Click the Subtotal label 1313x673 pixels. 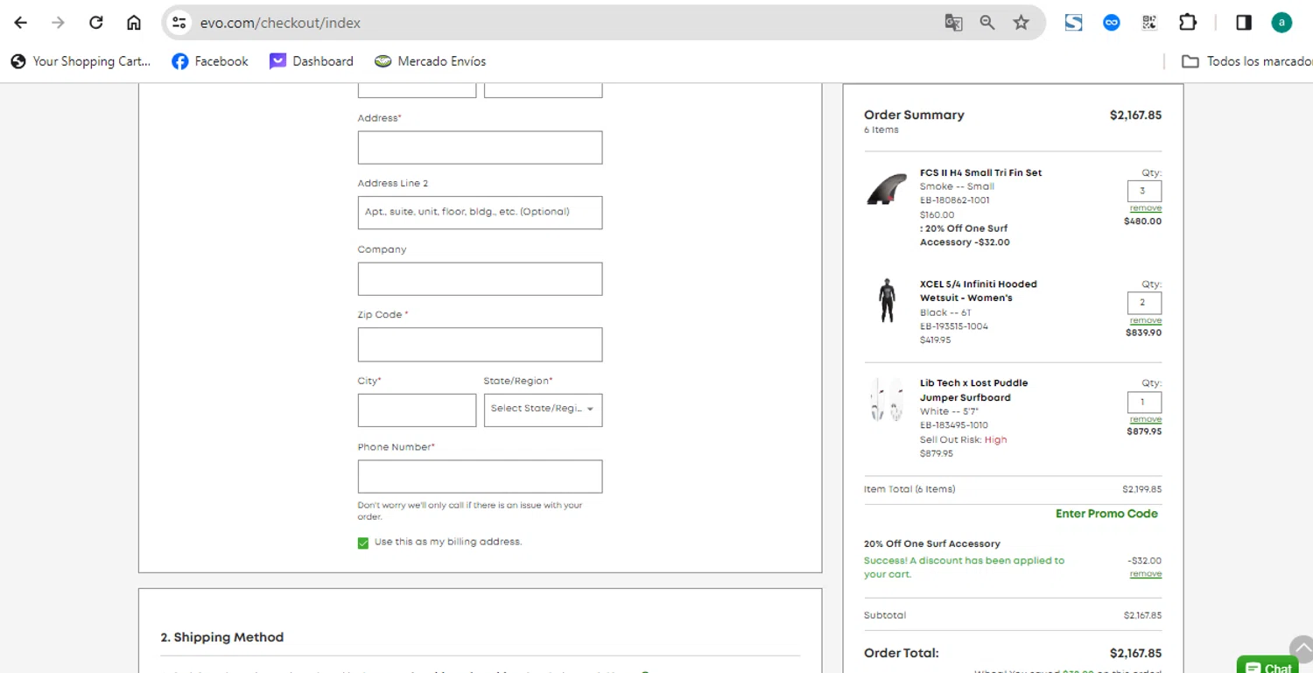tap(885, 615)
